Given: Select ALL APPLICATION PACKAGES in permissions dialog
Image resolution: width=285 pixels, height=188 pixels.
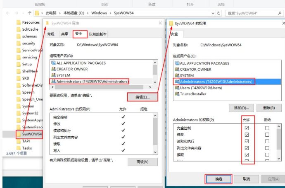Looking at the screenshot, I should (202, 63).
